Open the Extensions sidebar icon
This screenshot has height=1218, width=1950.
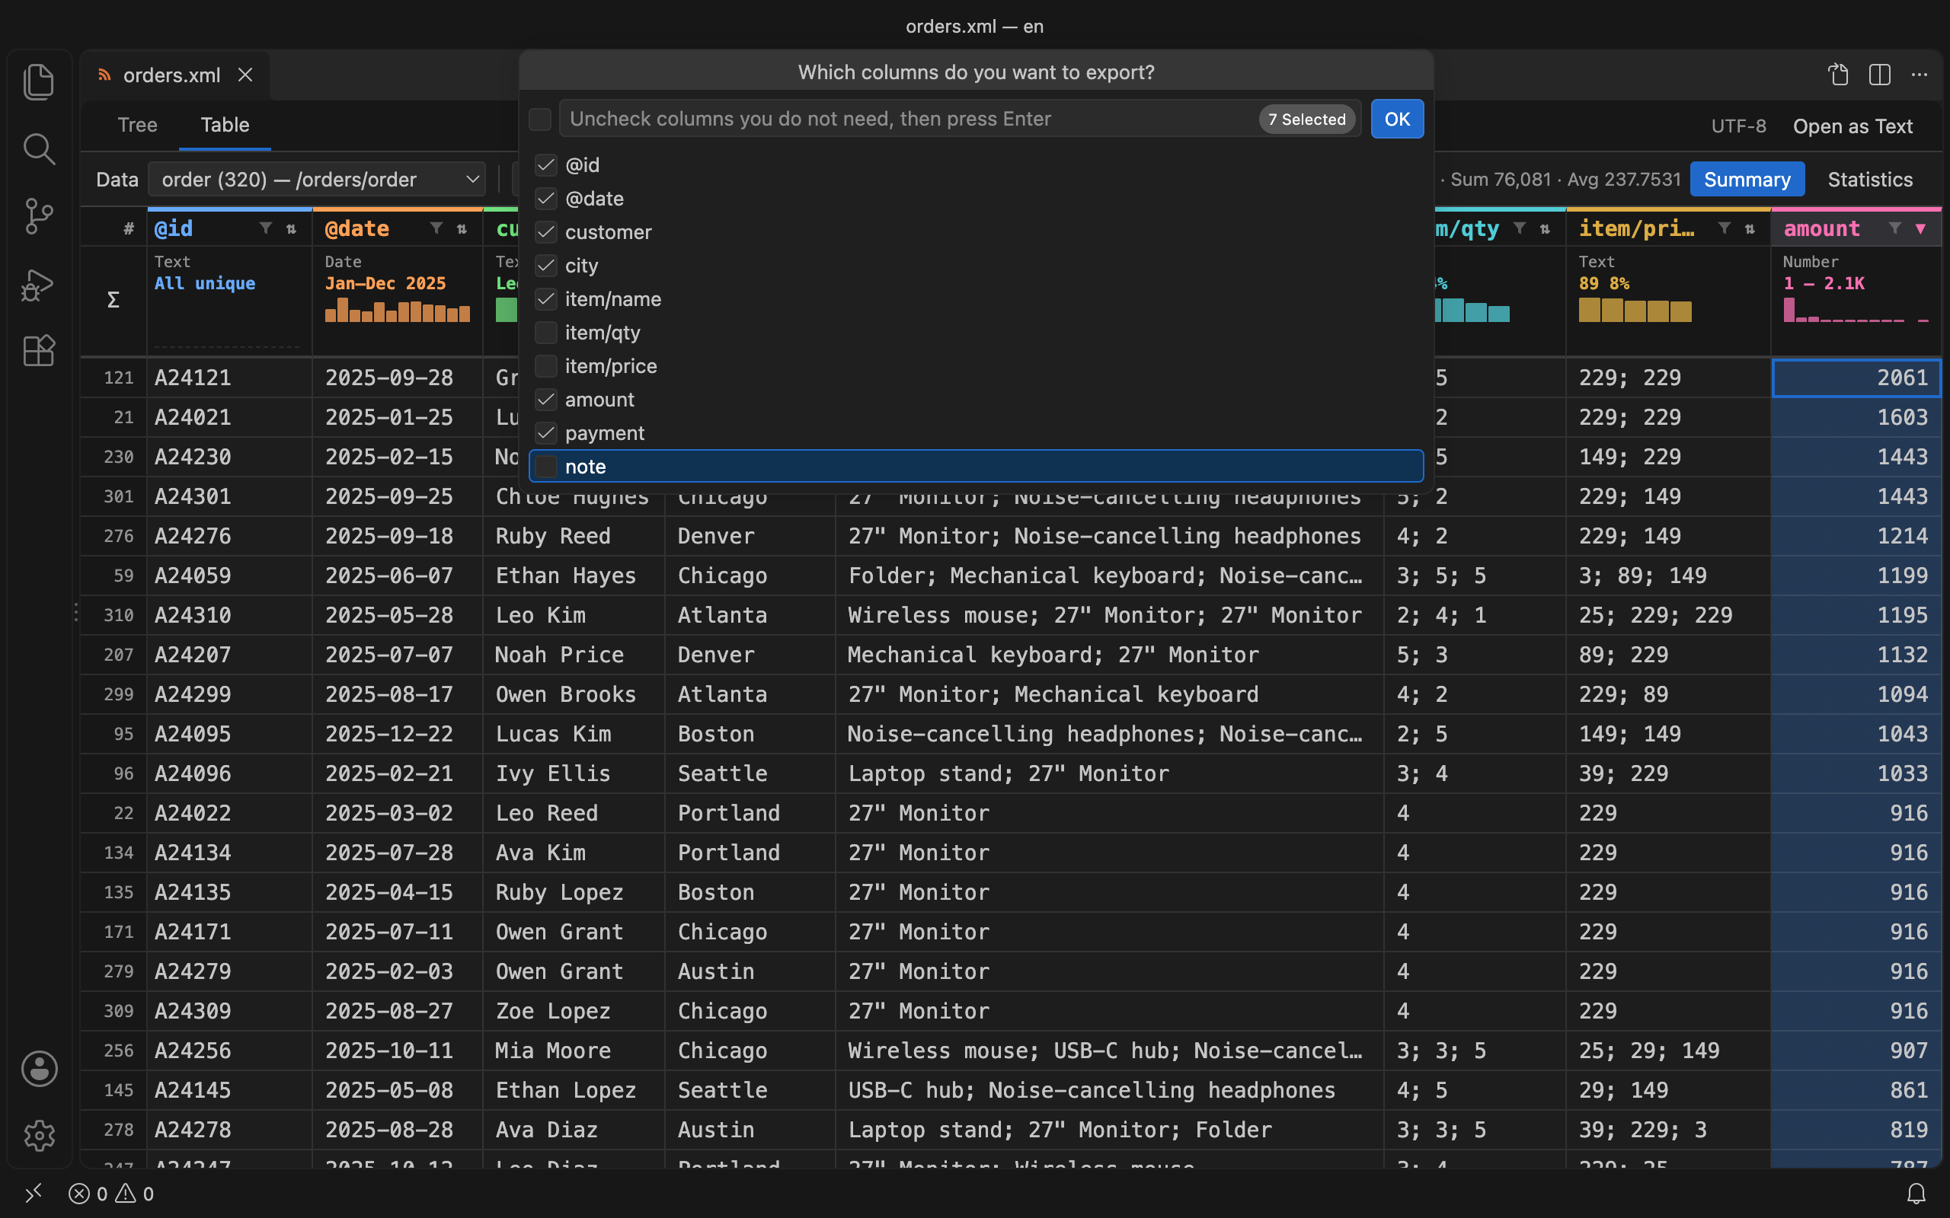(39, 351)
